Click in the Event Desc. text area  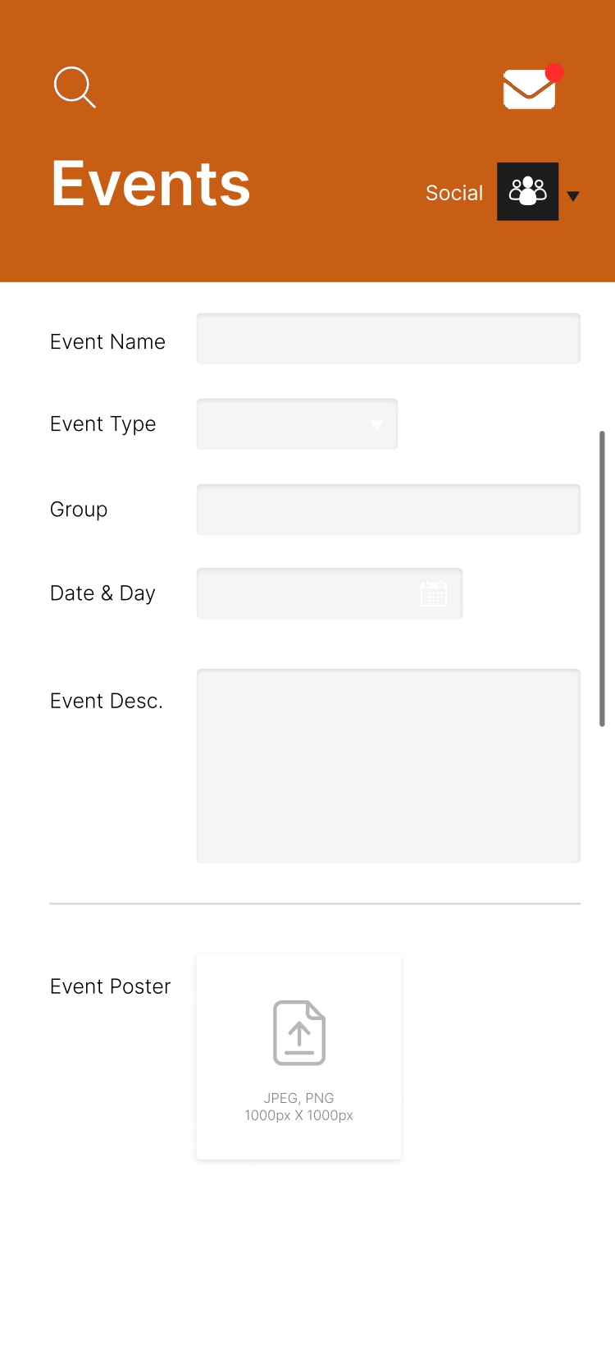point(388,766)
